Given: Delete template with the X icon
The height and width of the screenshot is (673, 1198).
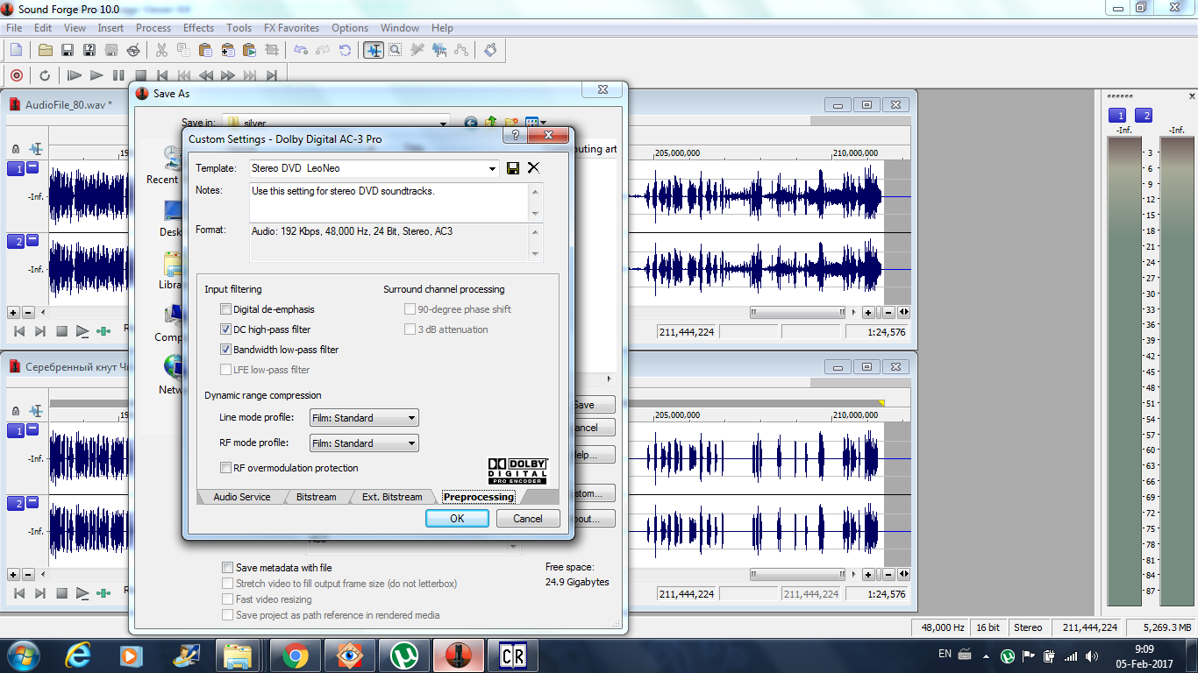Looking at the screenshot, I should pos(533,168).
